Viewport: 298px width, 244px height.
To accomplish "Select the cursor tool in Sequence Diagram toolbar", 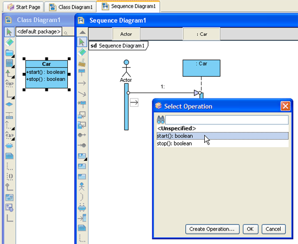I will [82, 42].
